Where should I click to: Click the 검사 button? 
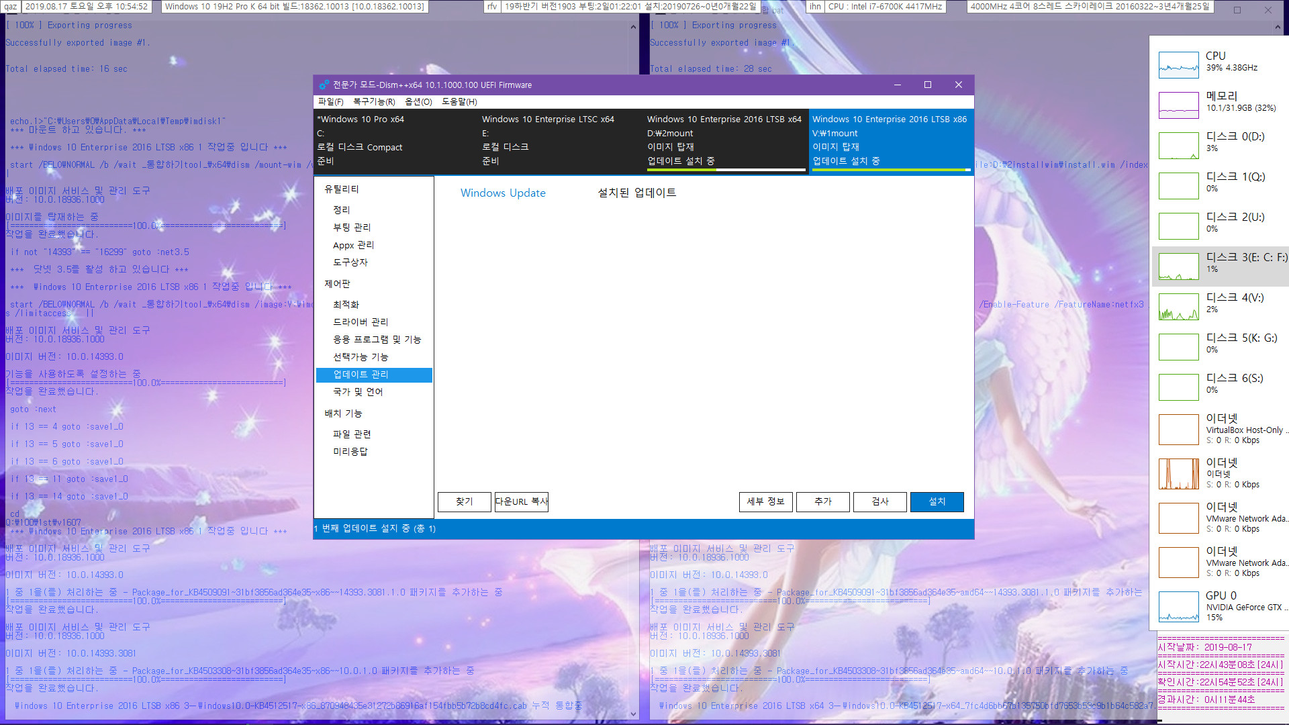[880, 502]
